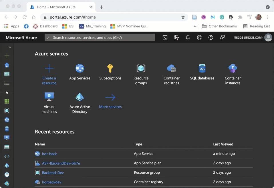Click the Last Viewed column header

pyautogui.click(x=223, y=144)
